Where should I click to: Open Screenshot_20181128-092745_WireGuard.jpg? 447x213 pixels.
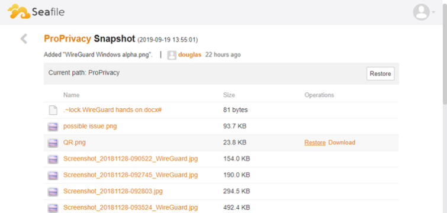click(131, 175)
